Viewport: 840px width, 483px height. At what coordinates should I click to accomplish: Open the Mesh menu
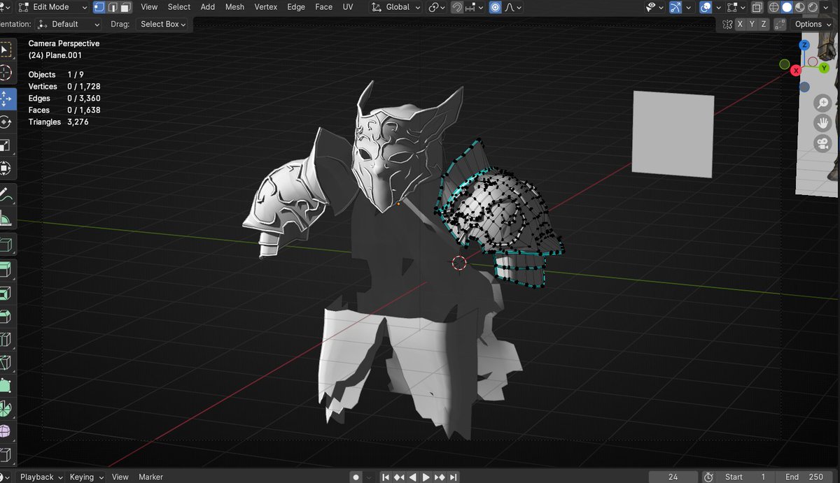click(x=234, y=7)
